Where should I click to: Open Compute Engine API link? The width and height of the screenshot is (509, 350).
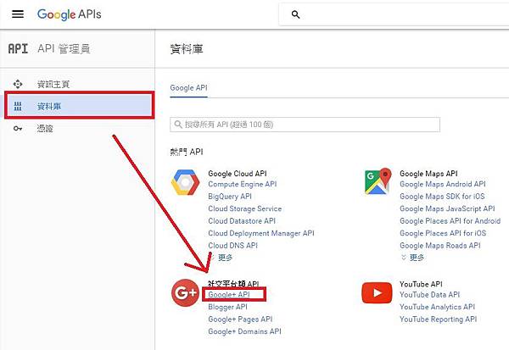[243, 184]
